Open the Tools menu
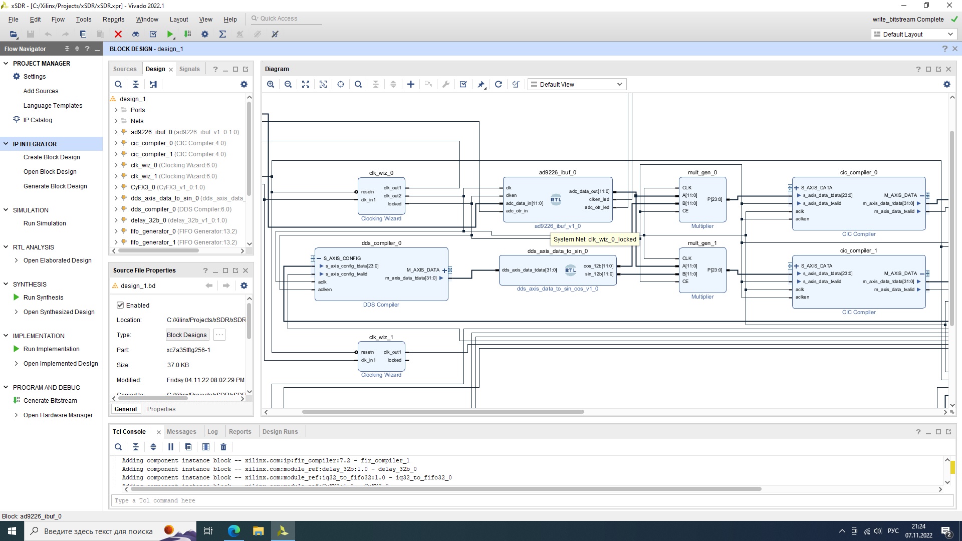Viewport: 962px width, 541px height. coord(84,20)
